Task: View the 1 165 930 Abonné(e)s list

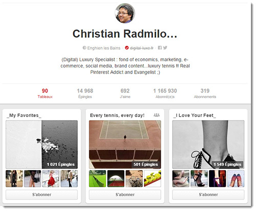Action: click(165, 93)
